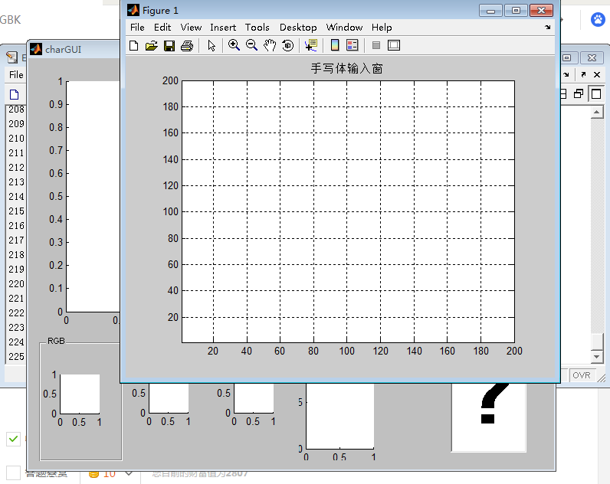This screenshot has height=484, width=610.
Task: Click New Figure icon in Figure 1 toolbar
Action: pyautogui.click(x=134, y=45)
